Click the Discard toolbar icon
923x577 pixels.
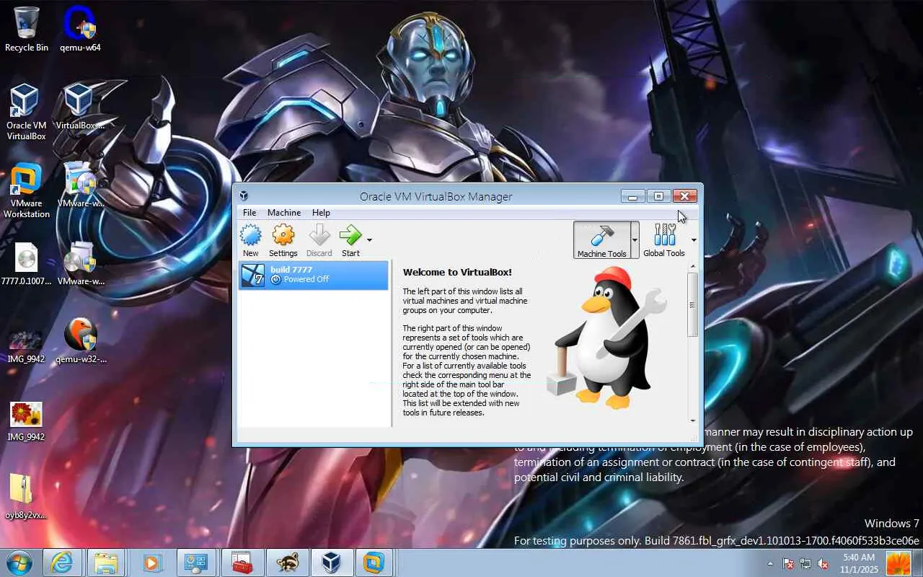[x=319, y=240]
